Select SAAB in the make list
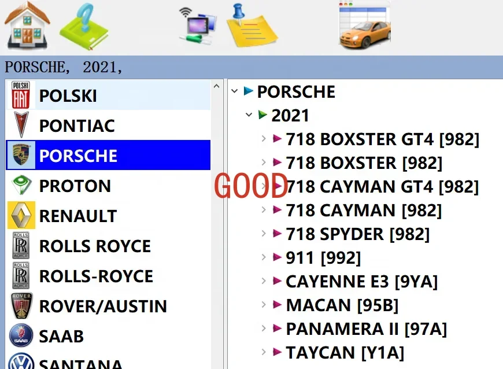 point(108,336)
